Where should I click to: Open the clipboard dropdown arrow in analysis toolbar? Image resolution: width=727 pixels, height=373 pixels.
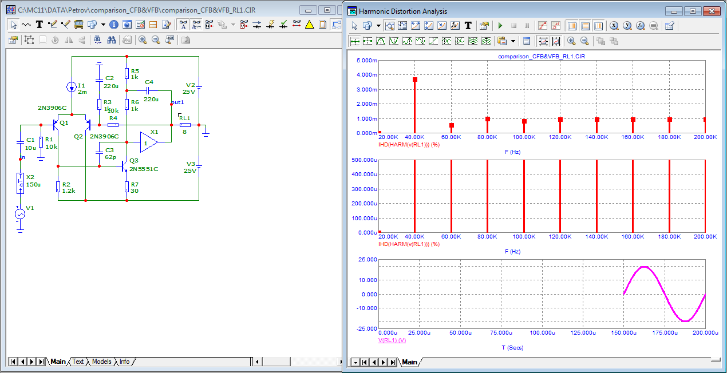tap(513, 41)
